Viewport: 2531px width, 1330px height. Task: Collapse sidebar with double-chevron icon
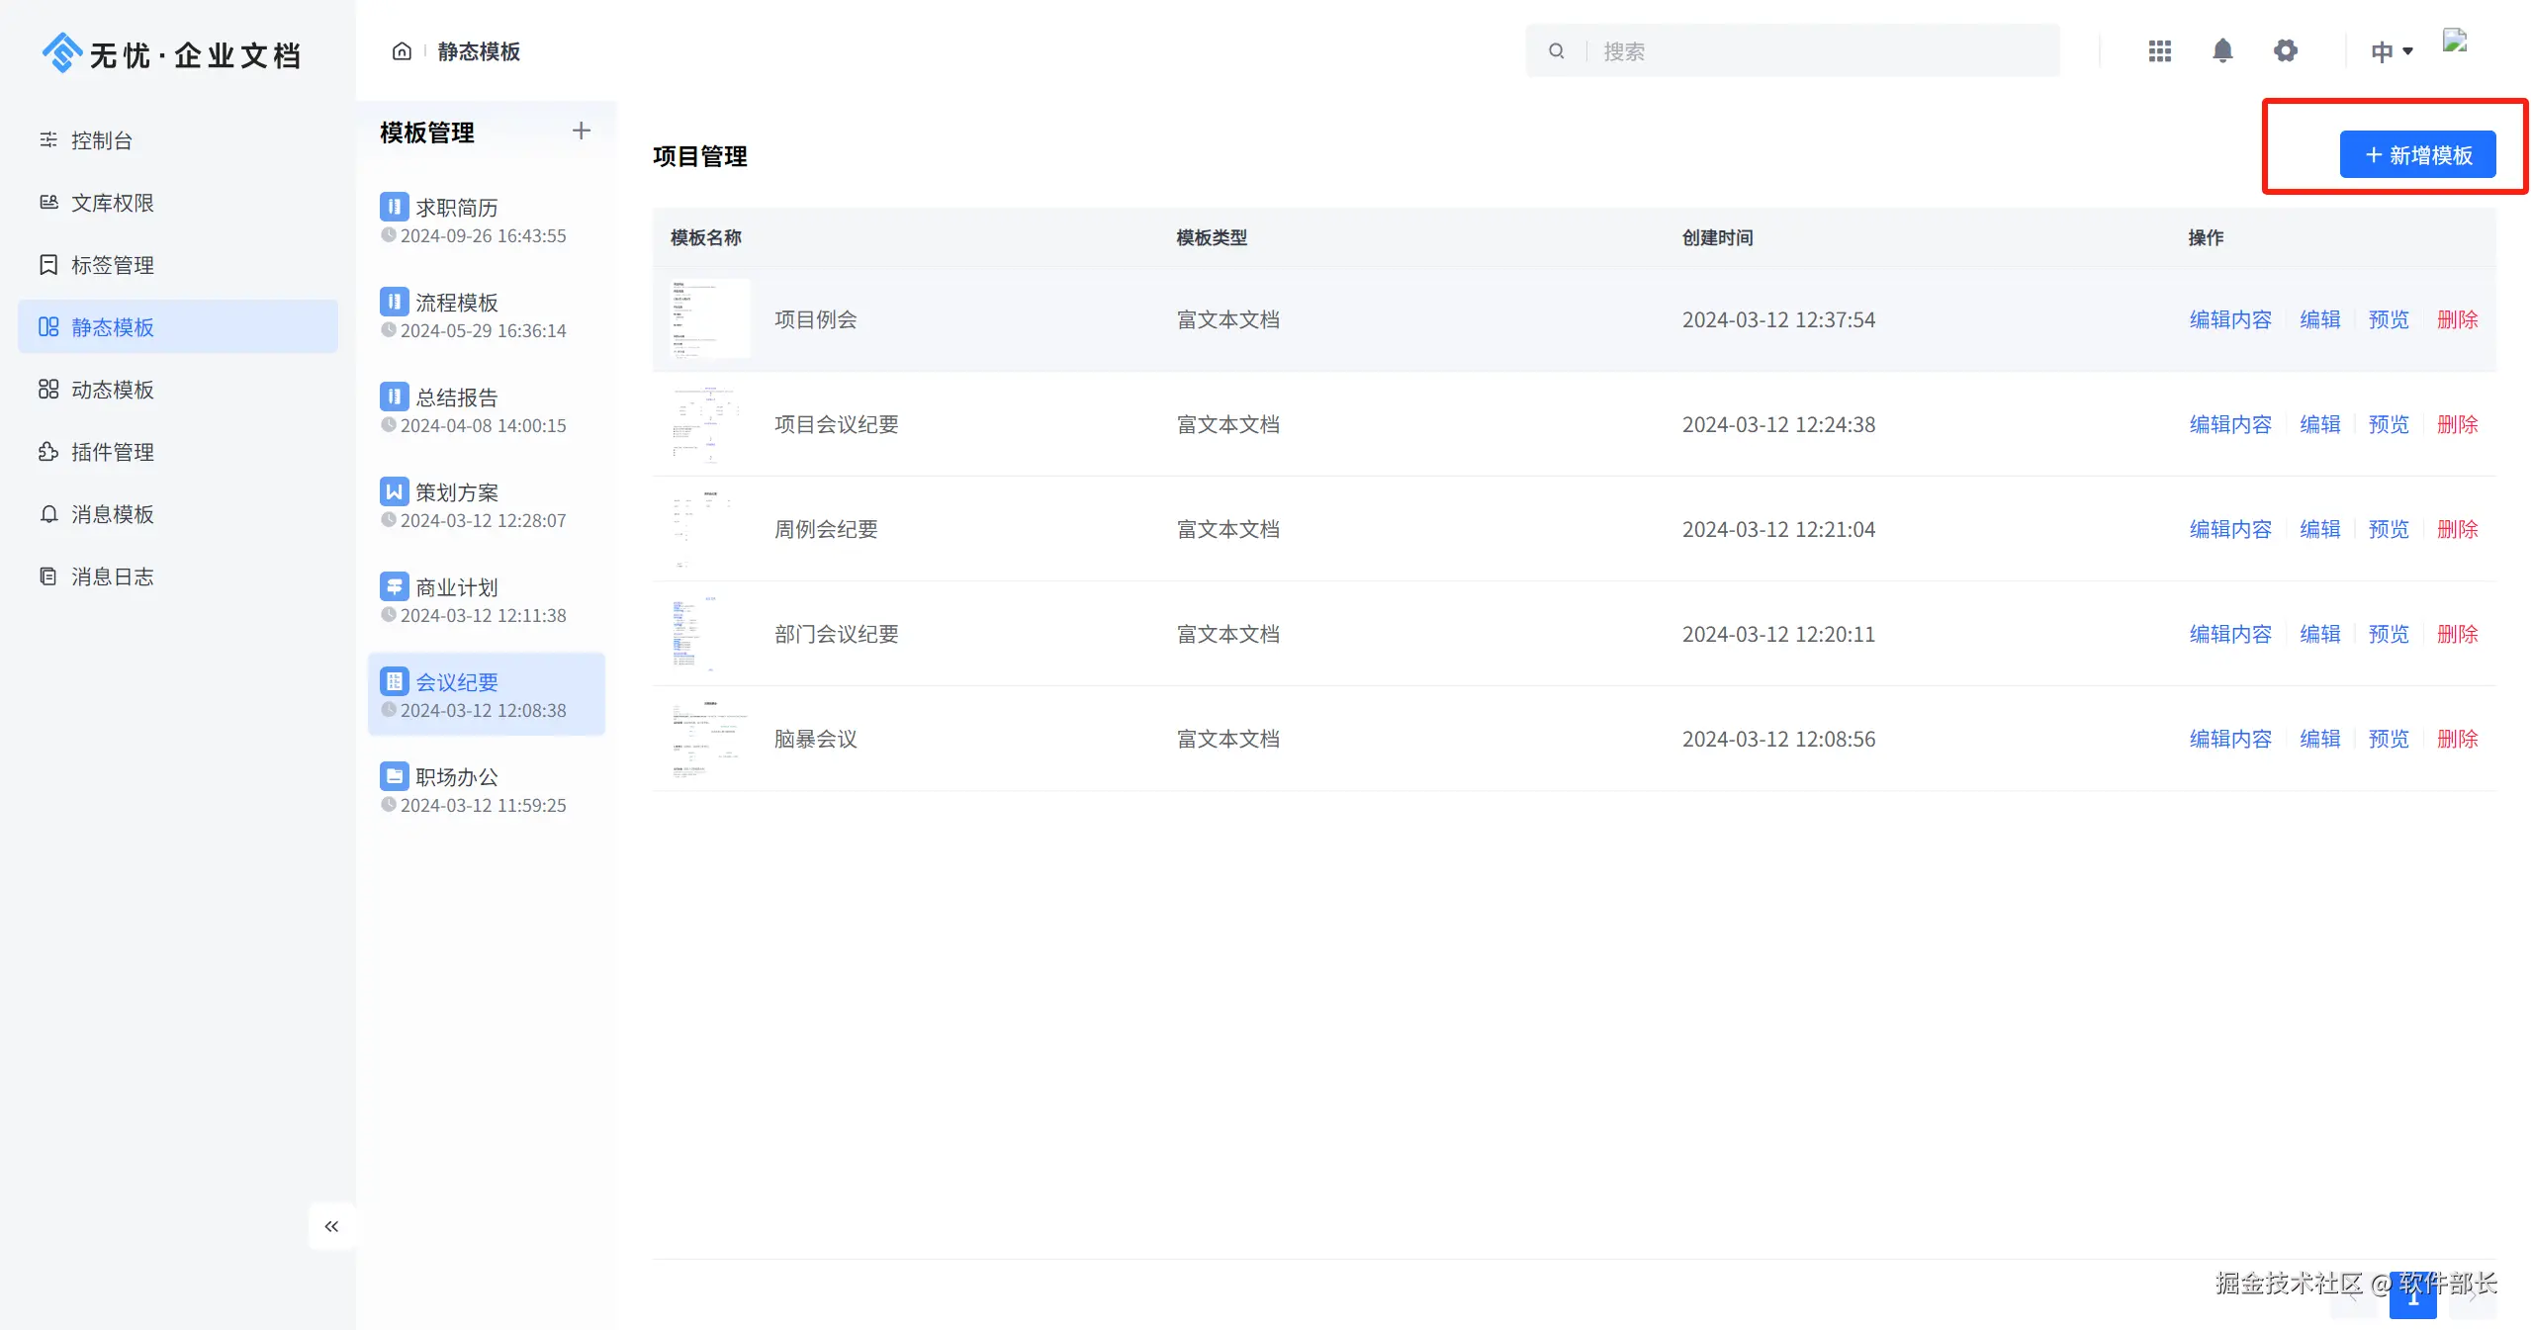pyautogui.click(x=331, y=1226)
